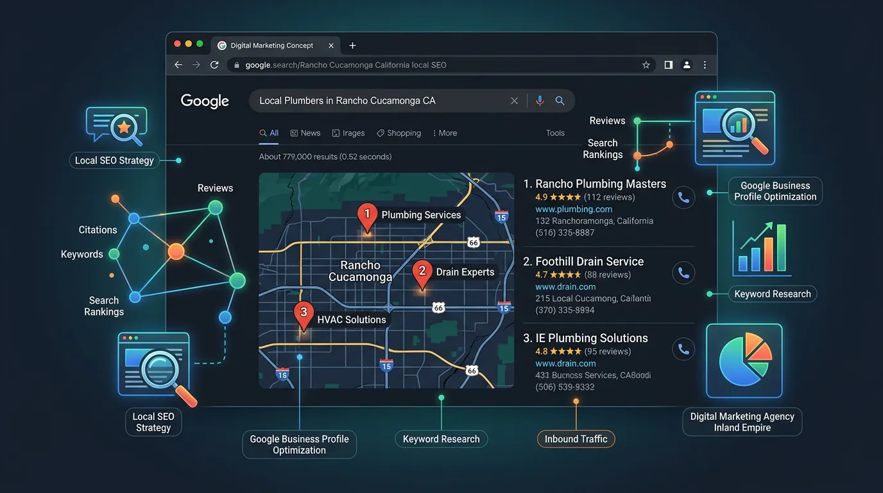The height and width of the screenshot is (493, 883).
Task: Switch to the Images tab
Action: [348, 133]
